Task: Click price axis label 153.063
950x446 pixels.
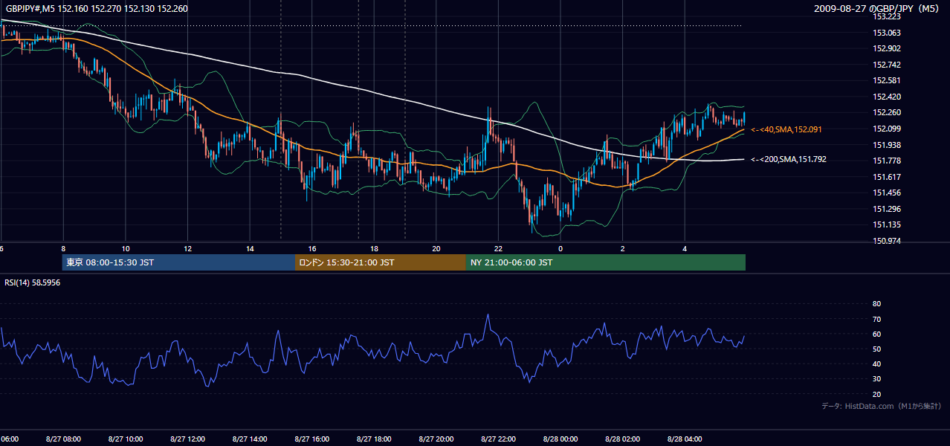Action: click(887, 33)
